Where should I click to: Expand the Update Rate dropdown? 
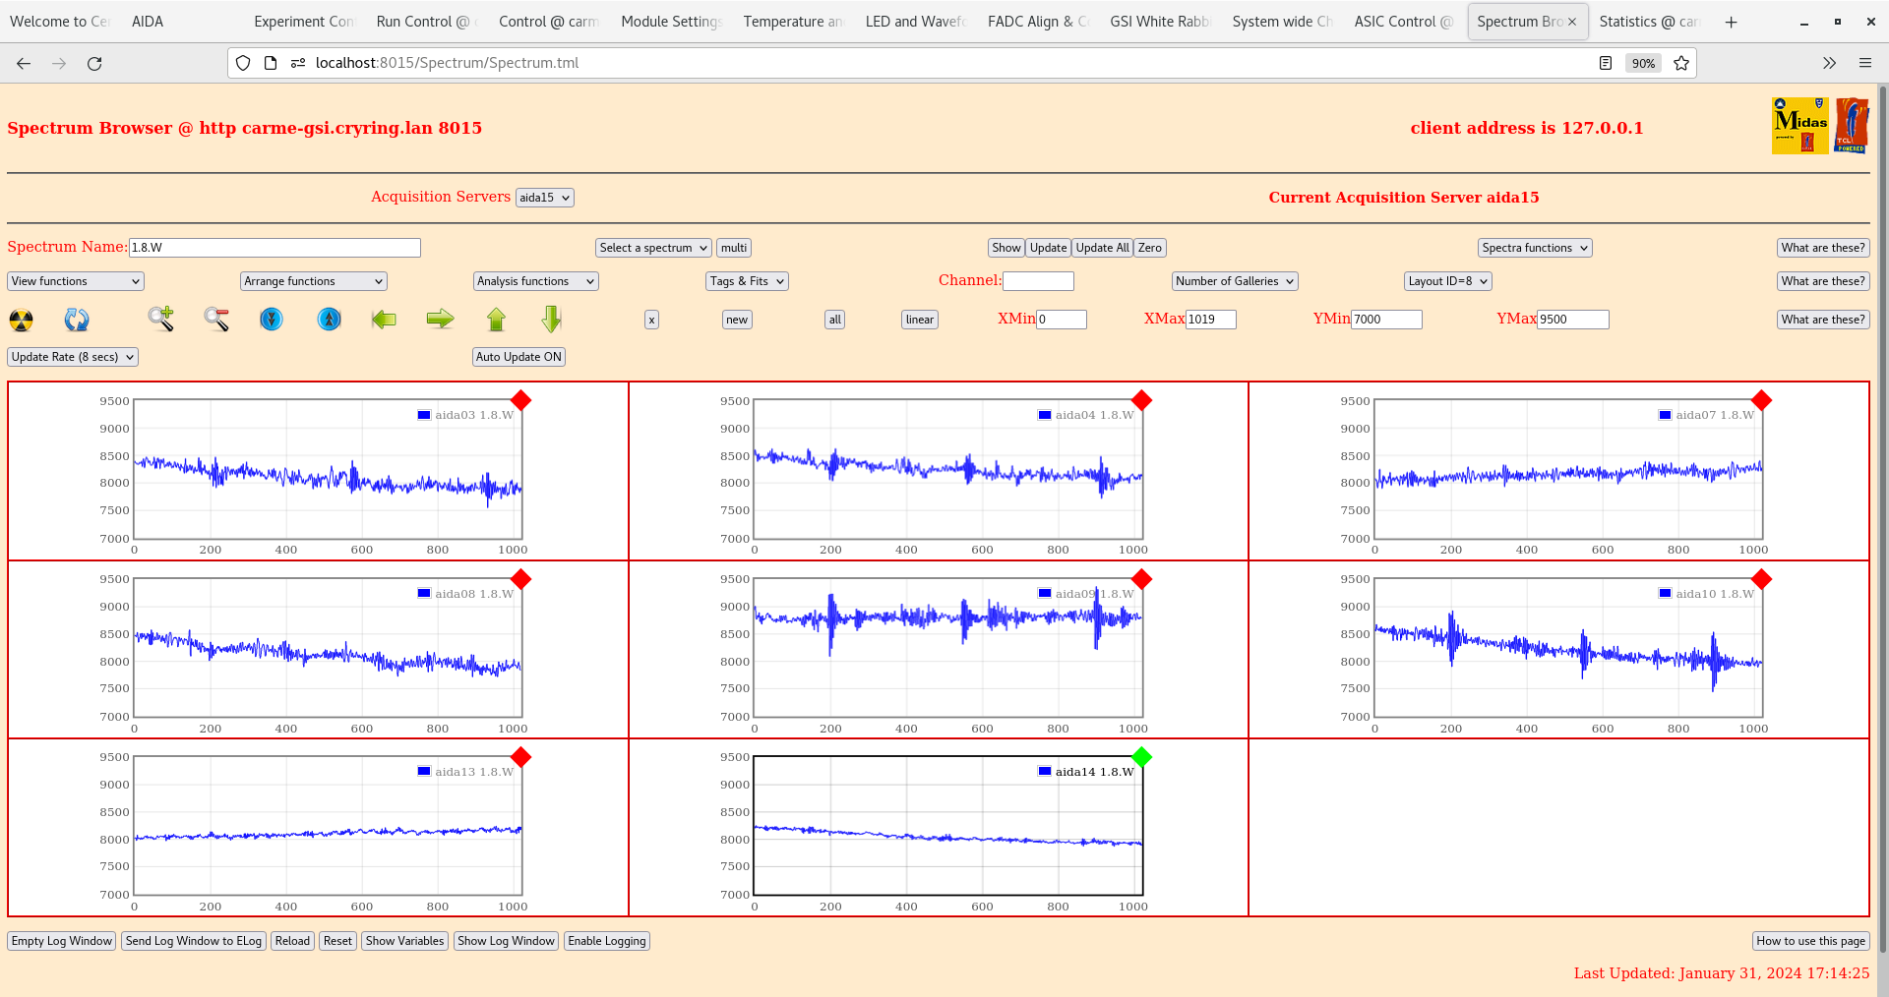pos(73,357)
